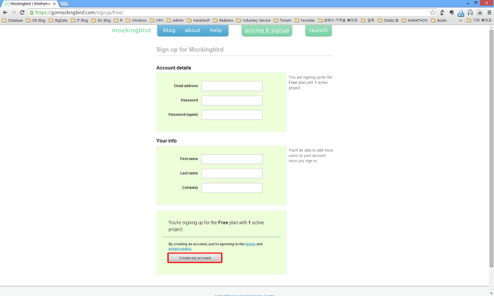Open the privacy policy link
The image size is (494, 296).
[179, 249]
